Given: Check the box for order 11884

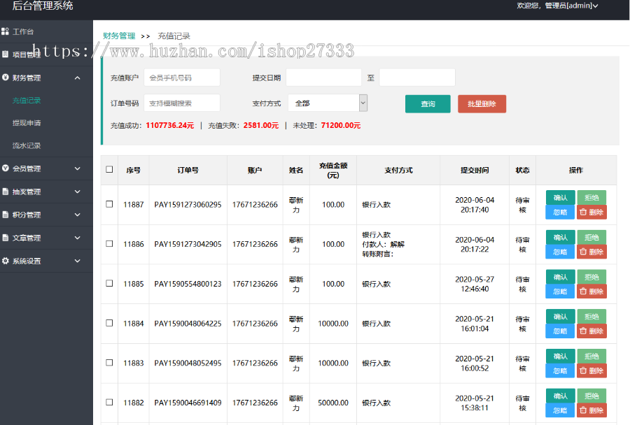Looking at the screenshot, I should [x=109, y=323].
